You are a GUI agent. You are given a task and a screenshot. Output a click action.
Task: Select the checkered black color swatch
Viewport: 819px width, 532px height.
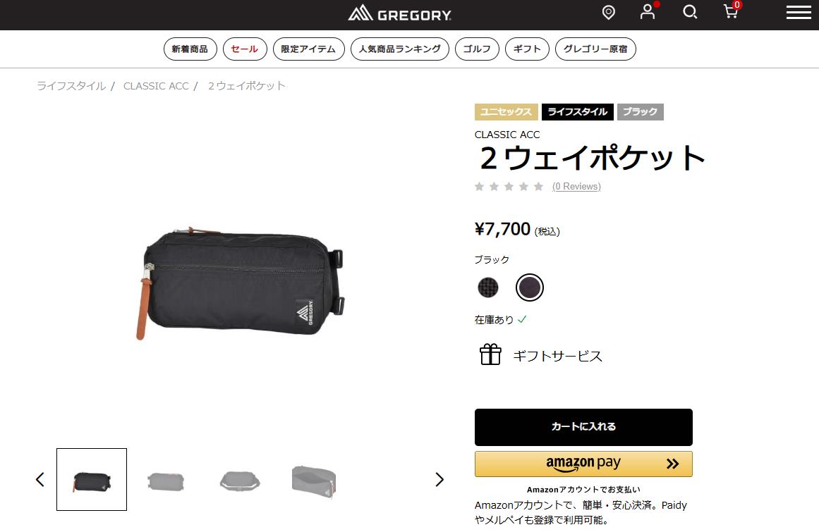click(488, 287)
